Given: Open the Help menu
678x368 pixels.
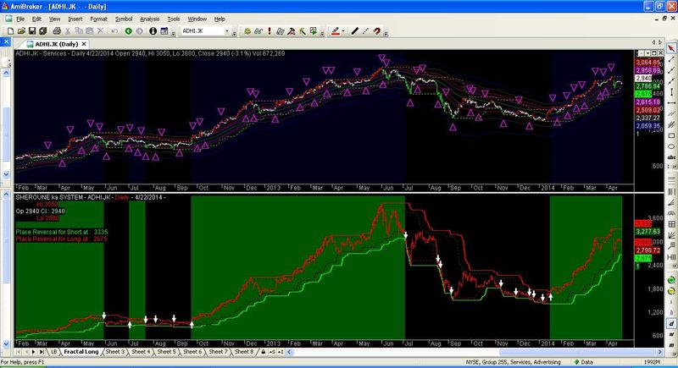Looking at the screenshot, I should (220, 19).
